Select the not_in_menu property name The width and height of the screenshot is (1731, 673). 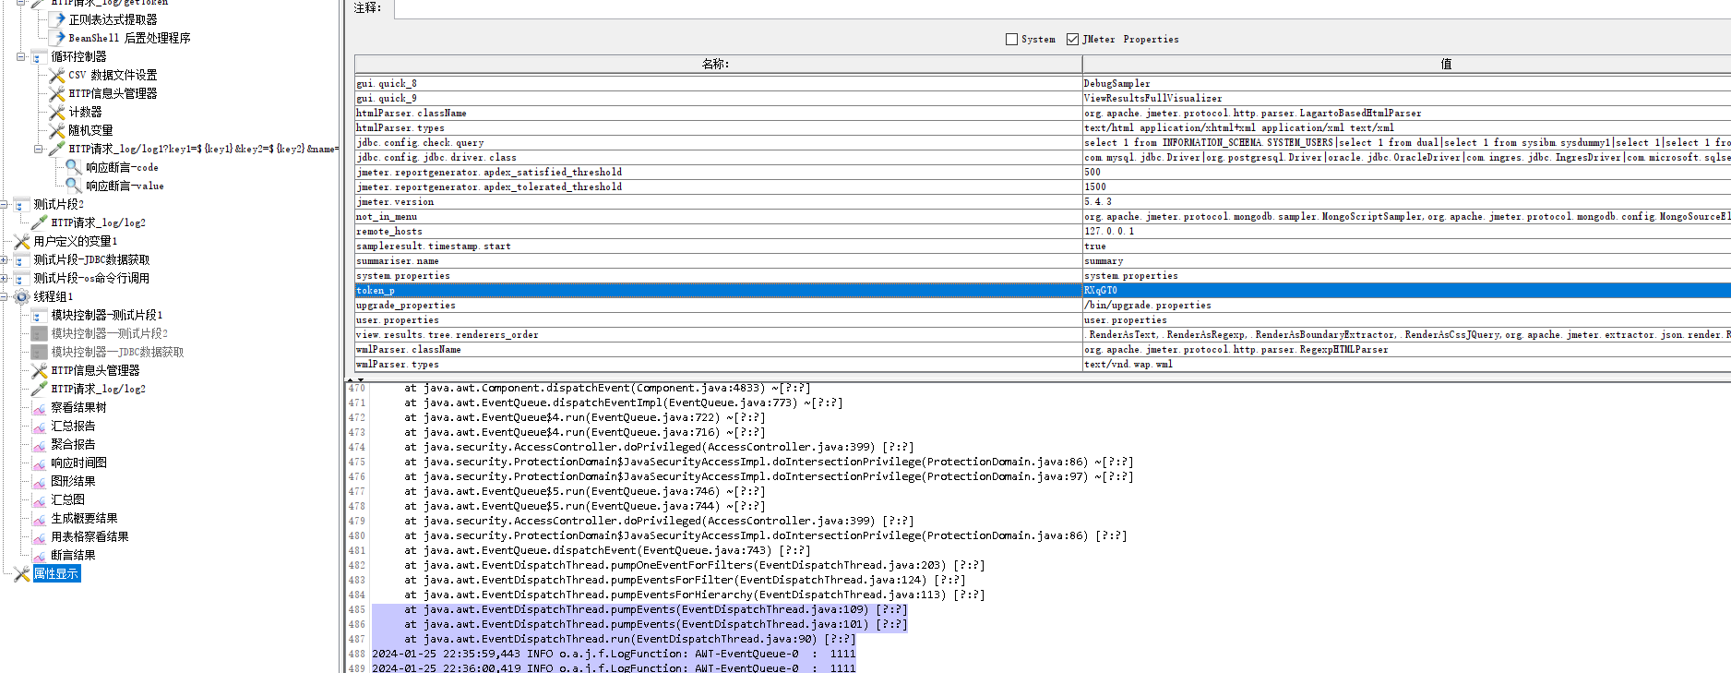click(387, 216)
